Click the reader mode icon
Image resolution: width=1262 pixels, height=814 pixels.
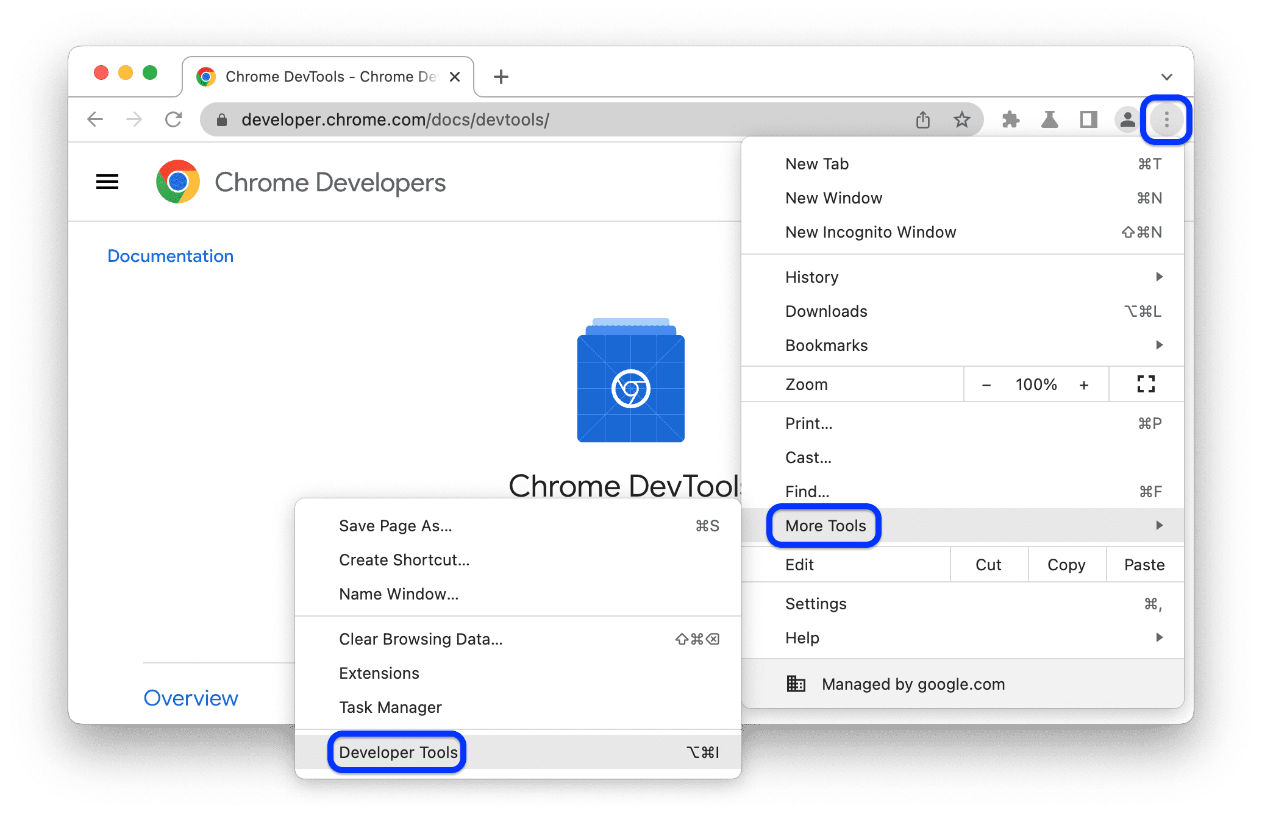point(1086,121)
